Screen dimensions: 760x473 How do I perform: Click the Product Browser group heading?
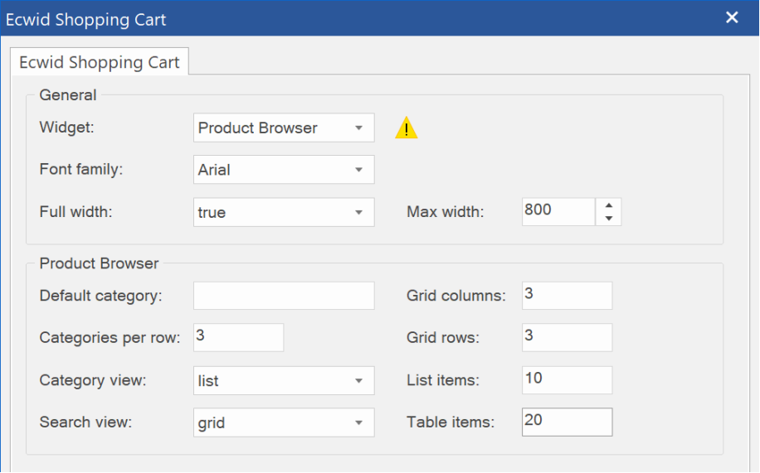click(x=99, y=263)
